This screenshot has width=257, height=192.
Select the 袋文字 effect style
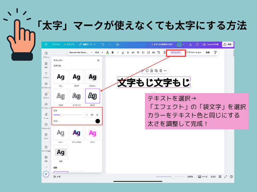[93, 96]
